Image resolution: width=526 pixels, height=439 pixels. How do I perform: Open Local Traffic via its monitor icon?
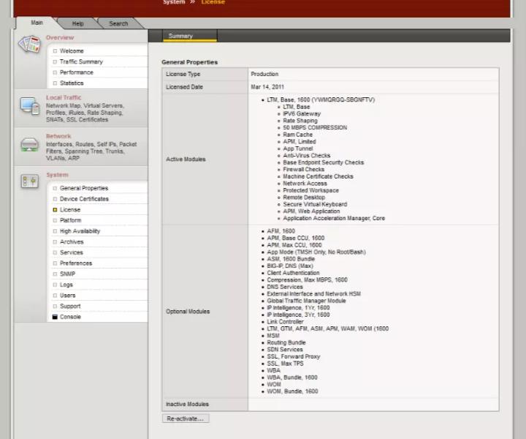click(29, 106)
